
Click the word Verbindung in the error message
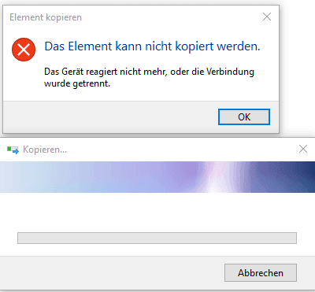pyautogui.click(x=230, y=72)
